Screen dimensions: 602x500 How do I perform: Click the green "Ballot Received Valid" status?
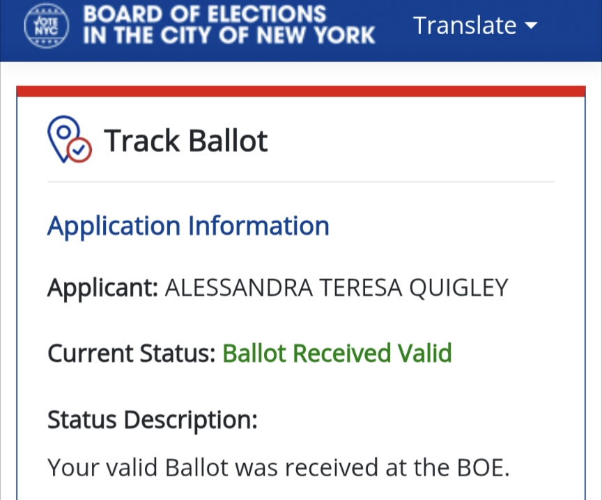tap(337, 353)
